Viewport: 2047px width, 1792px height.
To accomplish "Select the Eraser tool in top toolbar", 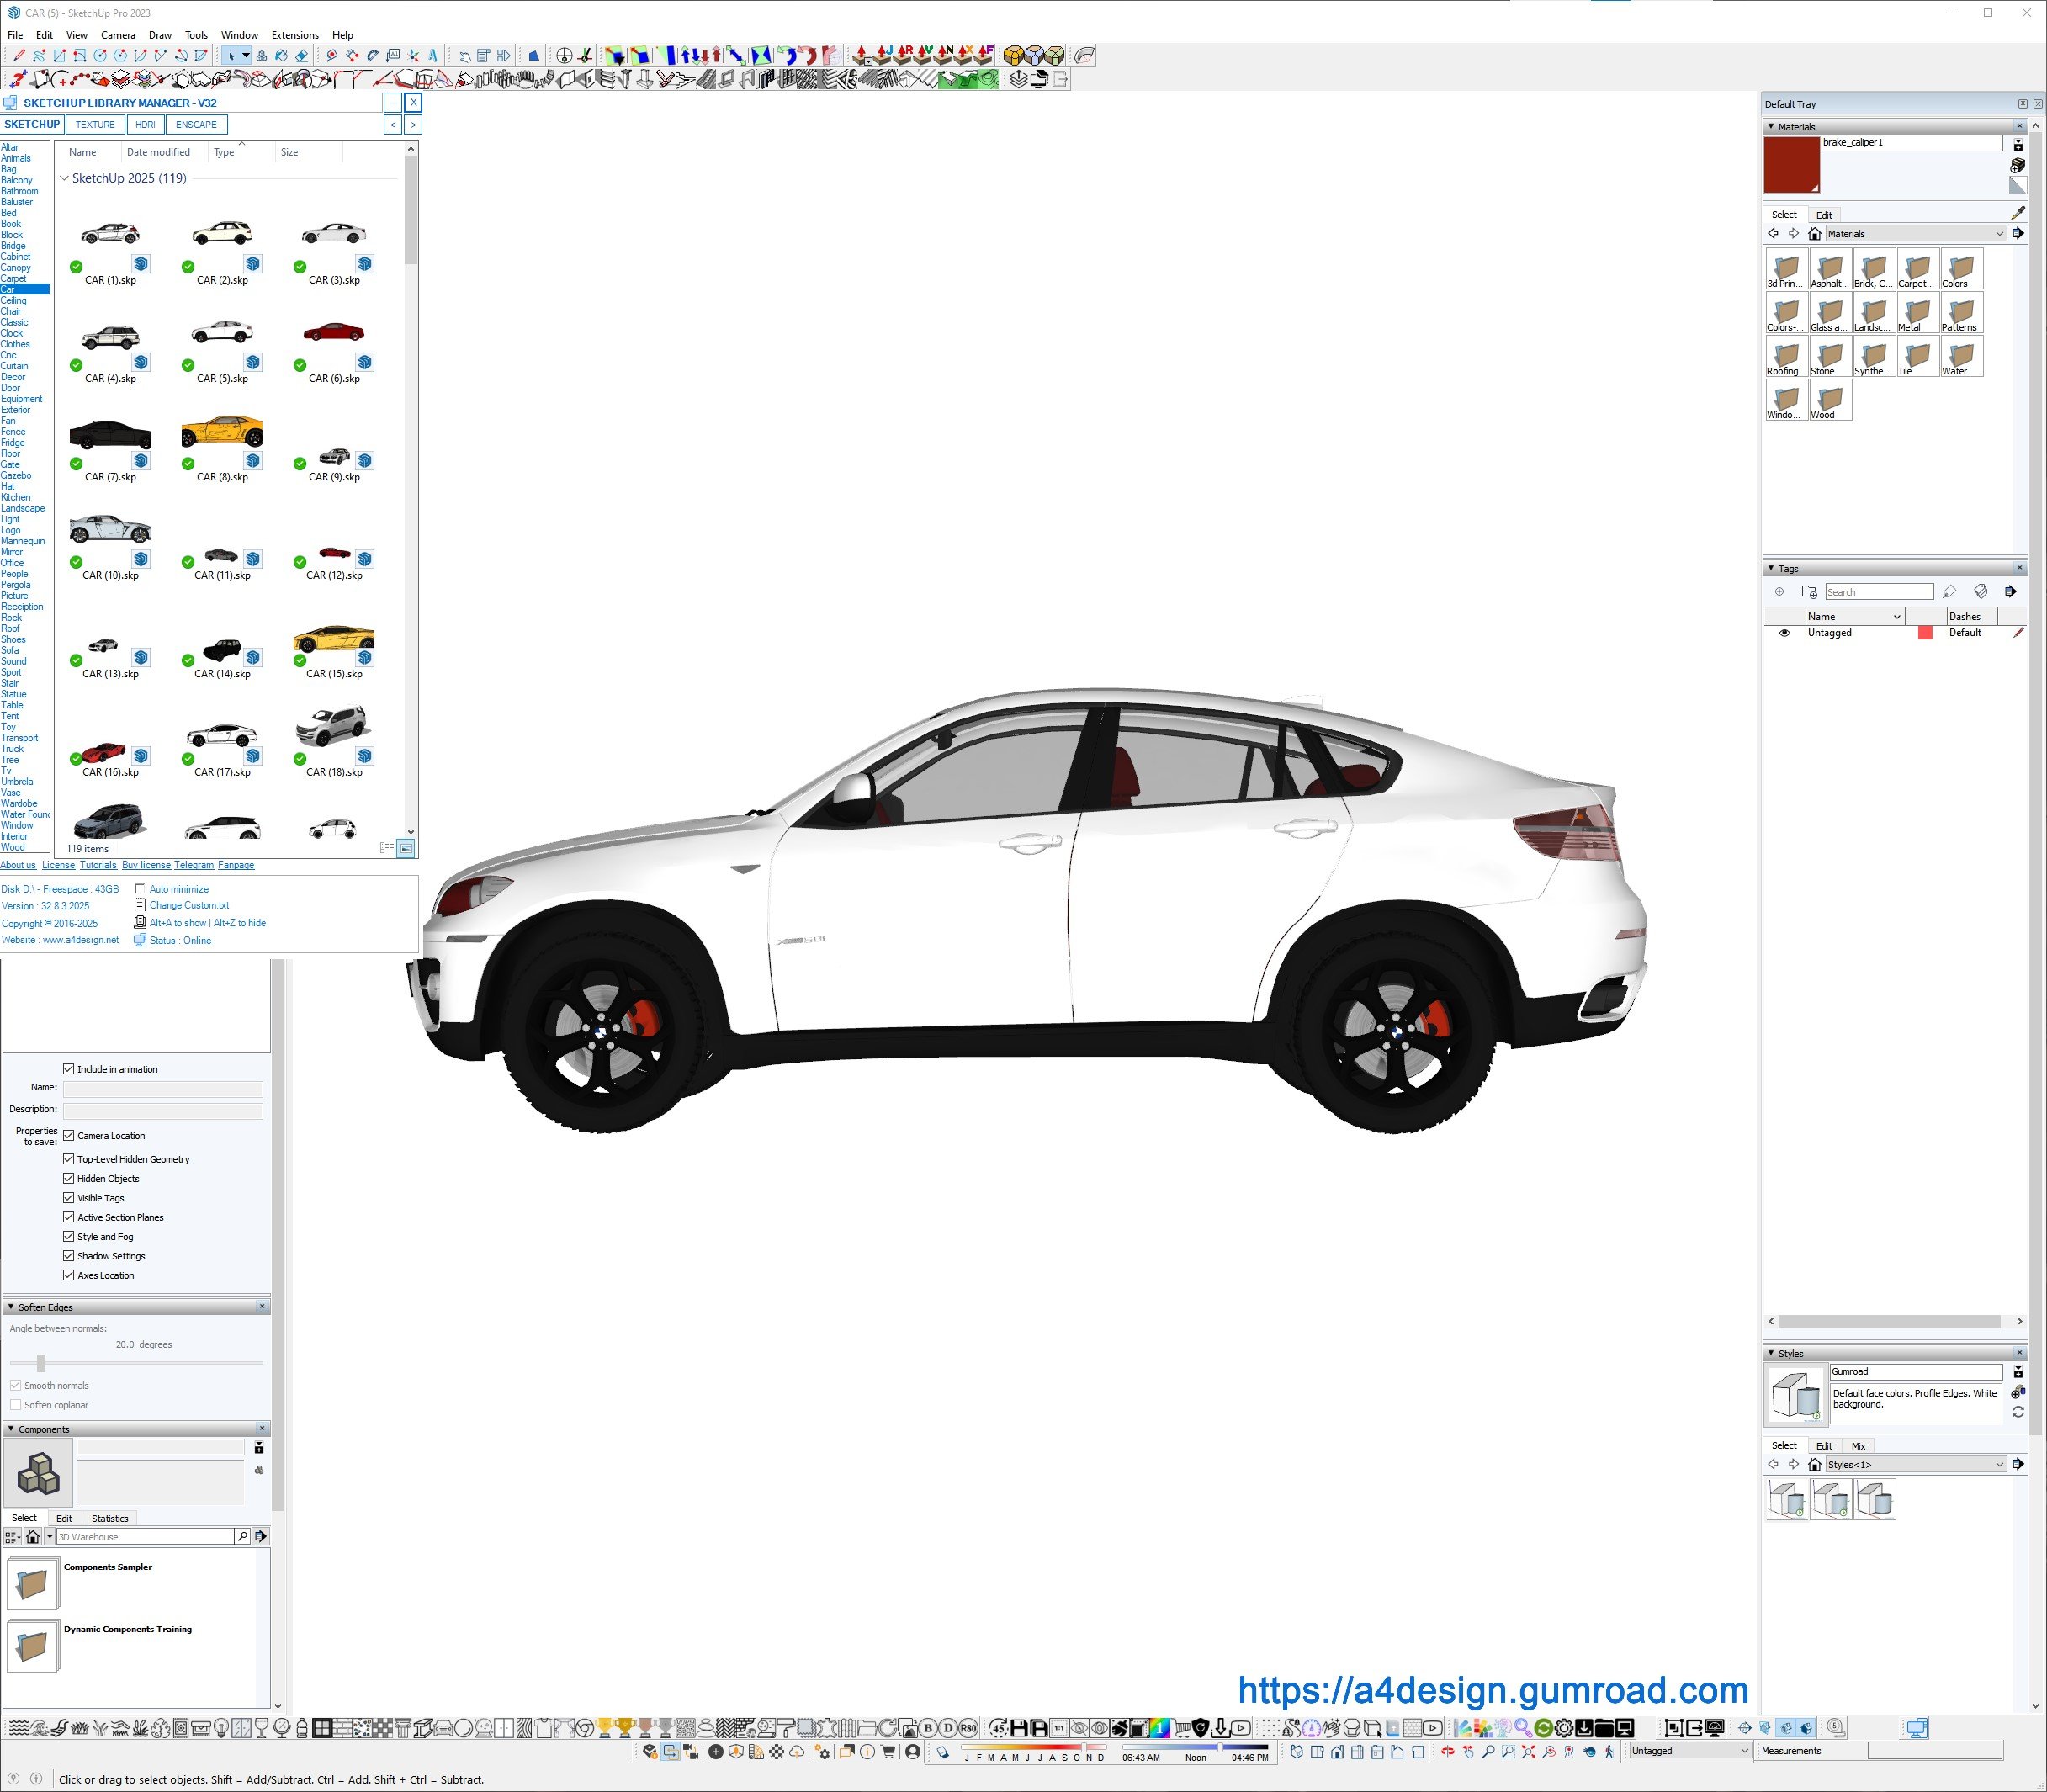I will pos(301,56).
